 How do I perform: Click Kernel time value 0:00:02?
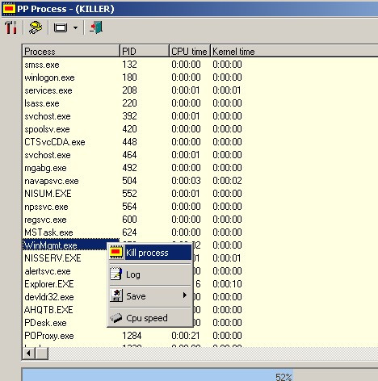(x=227, y=181)
